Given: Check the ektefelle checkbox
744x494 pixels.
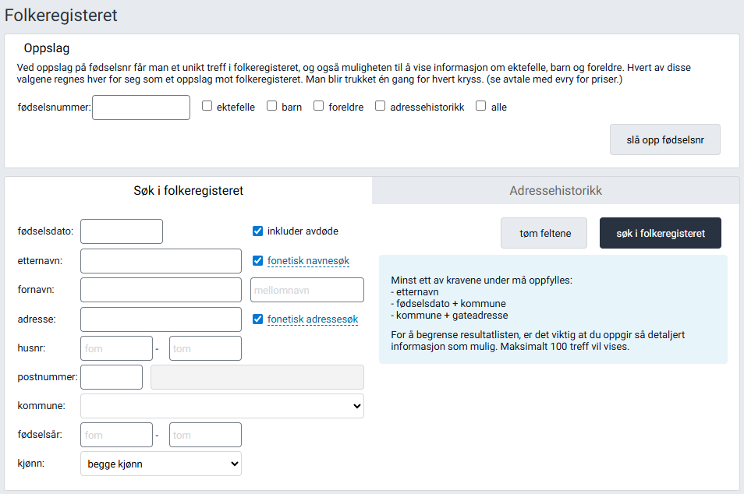Looking at the screenshot, I should (206, 106).
